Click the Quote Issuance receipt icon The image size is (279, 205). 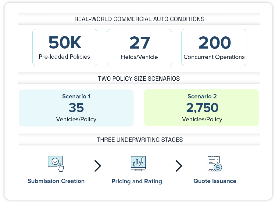[214, 163]
